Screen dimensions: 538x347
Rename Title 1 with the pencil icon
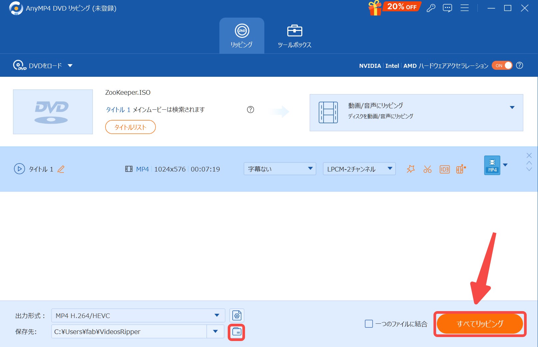[x=61, y=169]
